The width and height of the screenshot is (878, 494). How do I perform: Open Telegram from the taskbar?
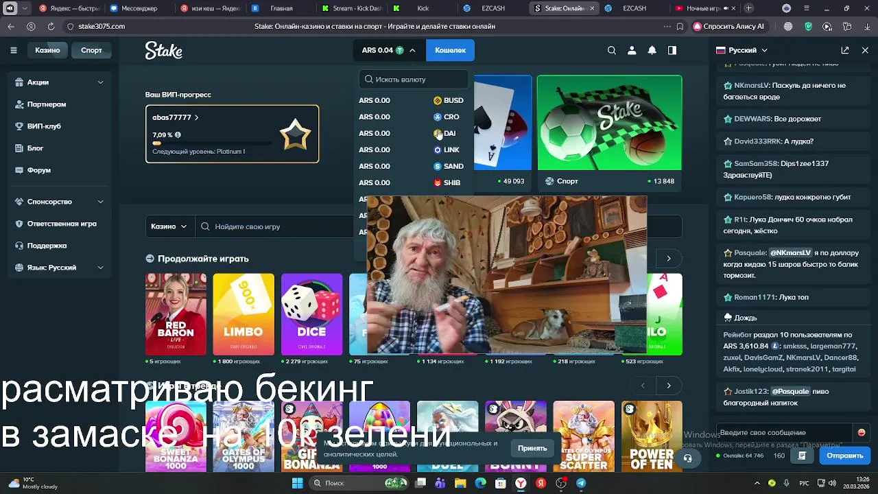click(581, 483)
